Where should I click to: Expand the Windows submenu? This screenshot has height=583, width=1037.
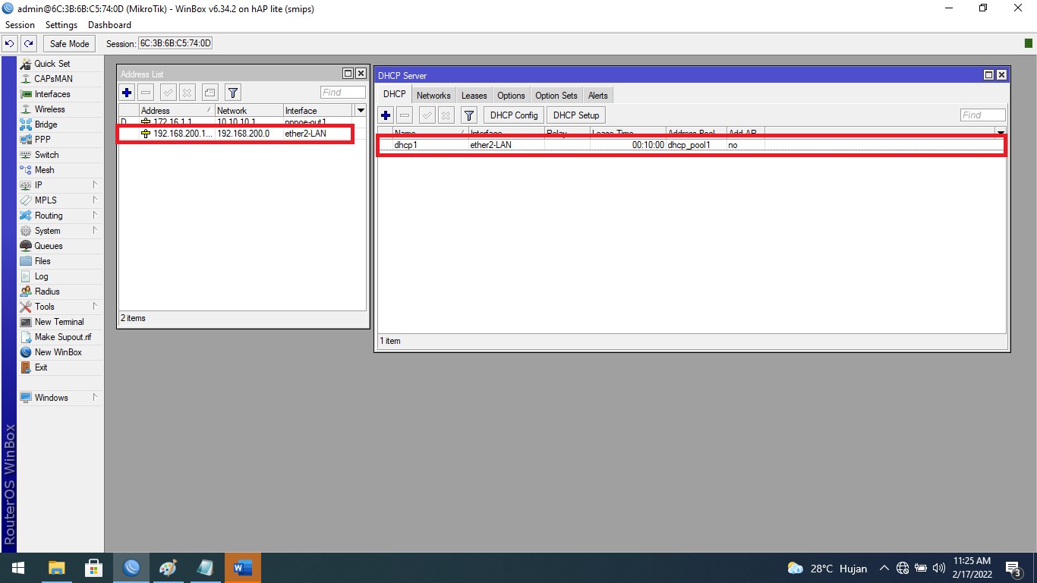tap(60, 398)
